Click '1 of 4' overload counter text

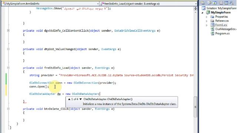(75, 99)
